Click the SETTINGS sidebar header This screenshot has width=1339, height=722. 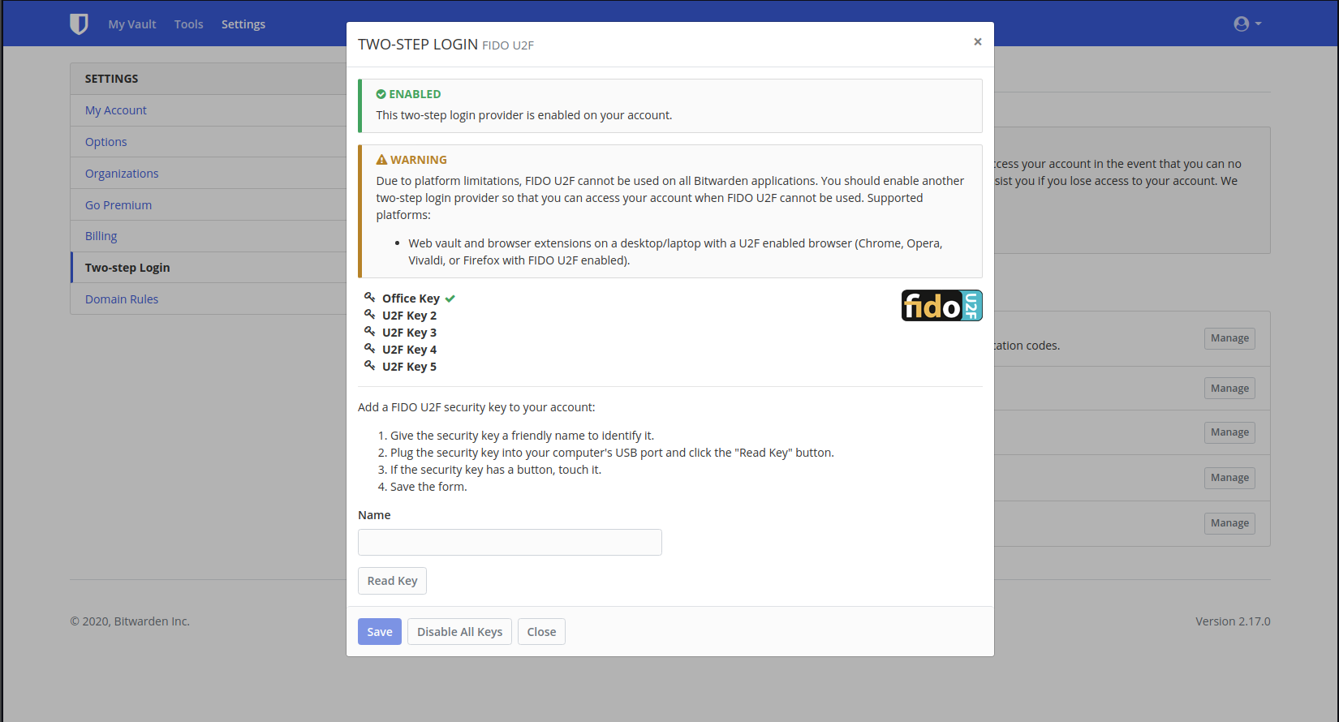tap(111, 79)
